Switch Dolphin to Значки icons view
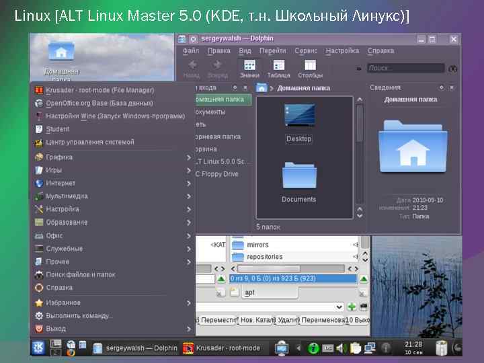 [249, 69]
